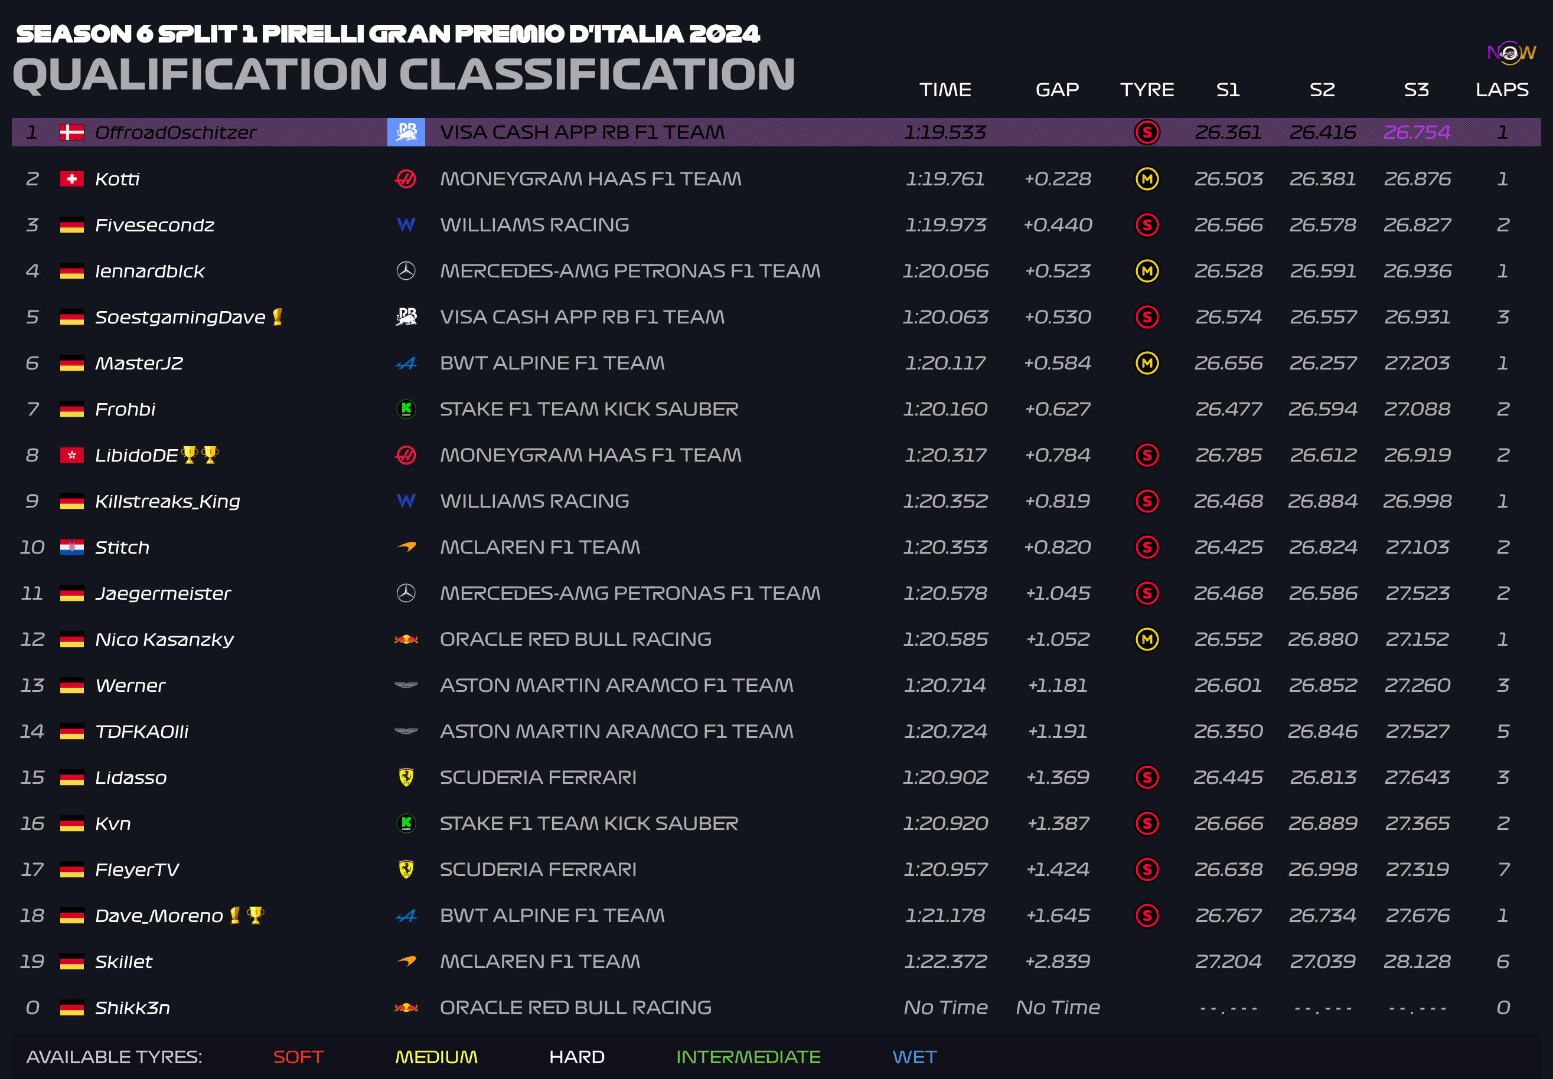Click the Kick Sauber logo in Frohbi's row

(406, 409)
